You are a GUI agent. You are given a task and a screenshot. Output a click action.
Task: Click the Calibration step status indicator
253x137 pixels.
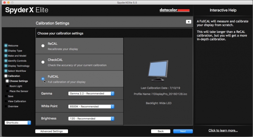6,76
